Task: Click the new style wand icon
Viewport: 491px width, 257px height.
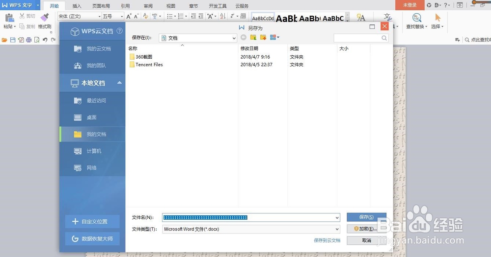Action: 361,18
